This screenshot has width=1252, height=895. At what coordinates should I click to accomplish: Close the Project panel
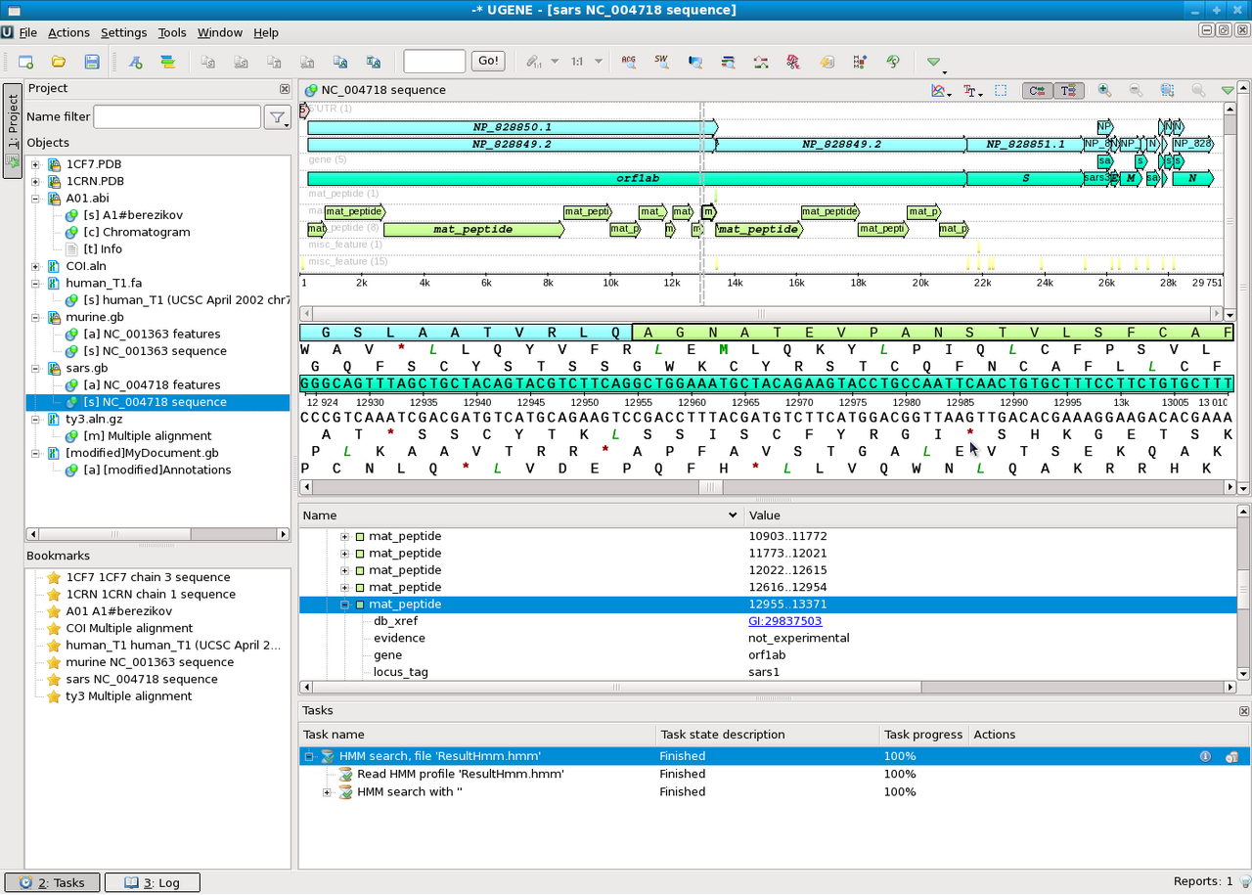pyautogui.click(x=285, y=88)
